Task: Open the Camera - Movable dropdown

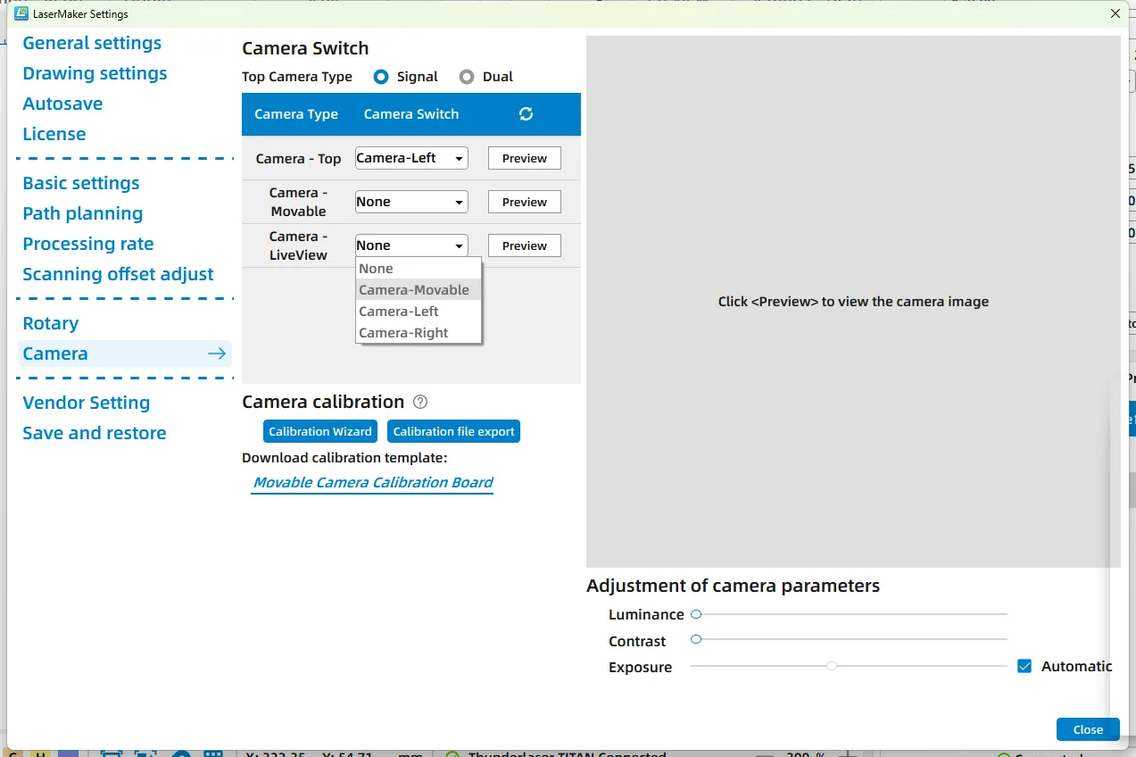Action: (x=411, y=202)
